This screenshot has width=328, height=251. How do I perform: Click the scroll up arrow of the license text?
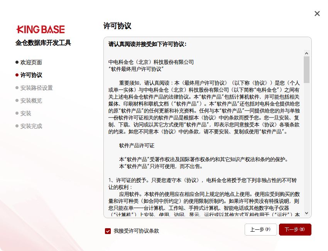[306, 53]
